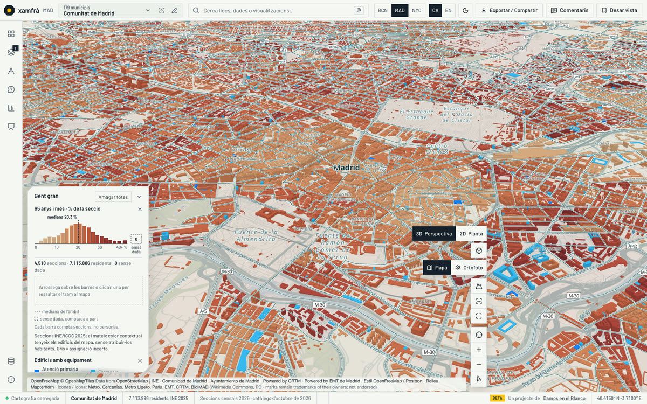Open the presentation screen sidebar icon

[11, 127]
